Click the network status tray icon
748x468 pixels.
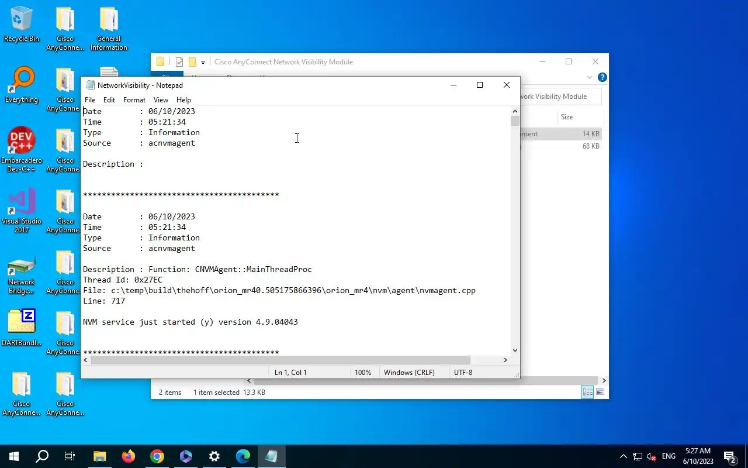(638, 456)
